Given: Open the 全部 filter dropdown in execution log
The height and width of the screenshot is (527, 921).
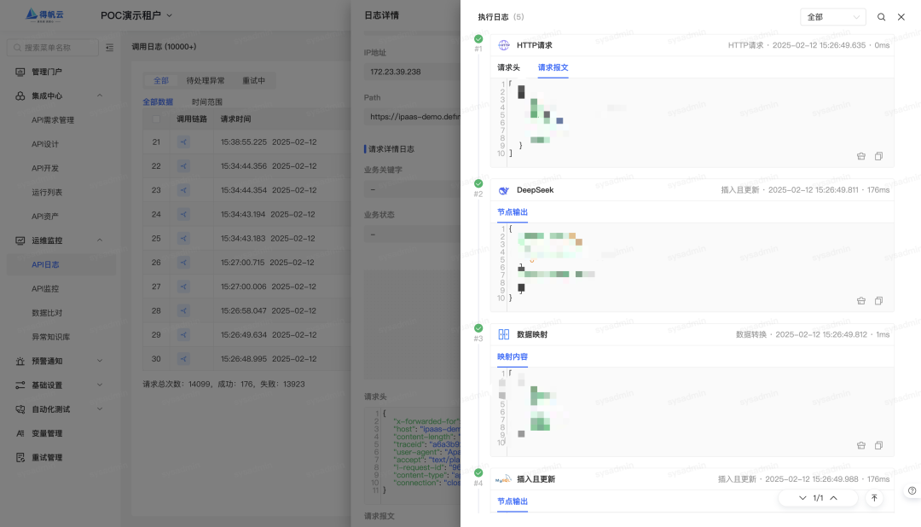Looking at the screenshot, I should [x=833, y=17].
